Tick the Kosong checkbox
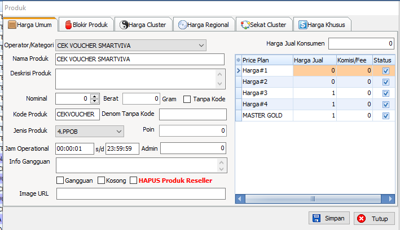 click(x=102, y=181)
